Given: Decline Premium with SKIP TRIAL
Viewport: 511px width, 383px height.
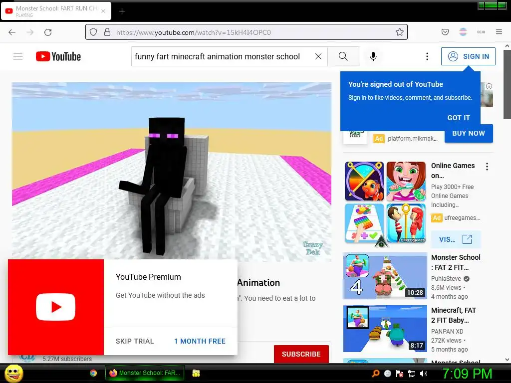Looking at the screenshot, I should [135, 341].
